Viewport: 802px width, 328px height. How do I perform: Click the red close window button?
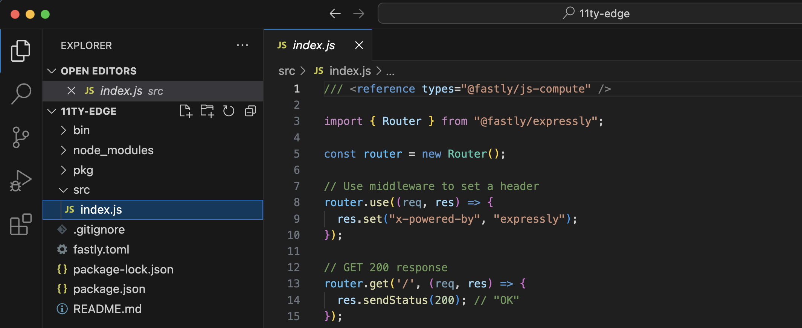coord(15,14)
